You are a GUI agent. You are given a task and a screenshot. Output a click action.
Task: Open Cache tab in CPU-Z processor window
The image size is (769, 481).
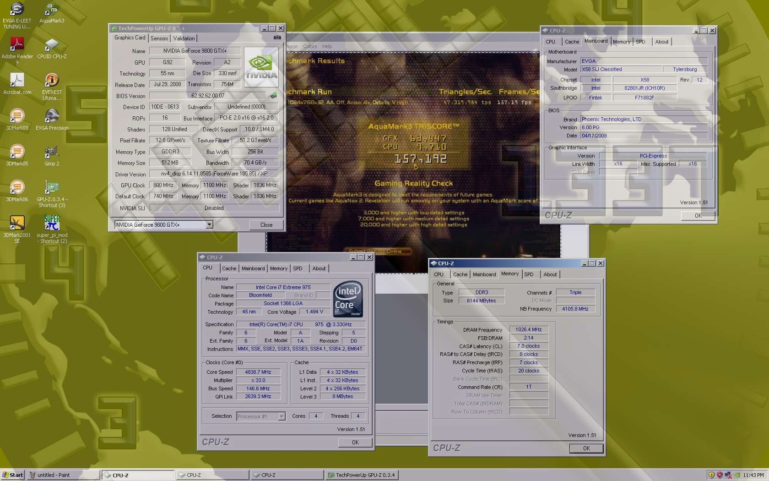pyautogui.click(x=229, y=268)
